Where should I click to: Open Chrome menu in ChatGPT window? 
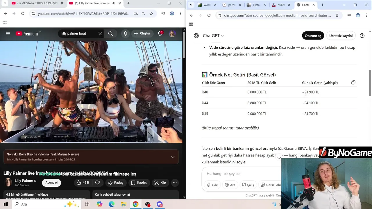coord(367,15)
